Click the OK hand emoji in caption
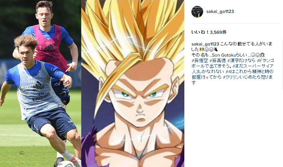The image size is (283, 167). (216, 49)
